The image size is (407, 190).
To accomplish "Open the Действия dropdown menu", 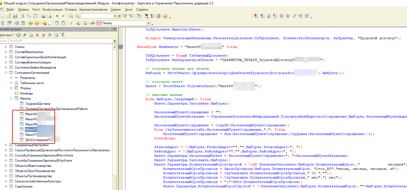I will [7, 35].
